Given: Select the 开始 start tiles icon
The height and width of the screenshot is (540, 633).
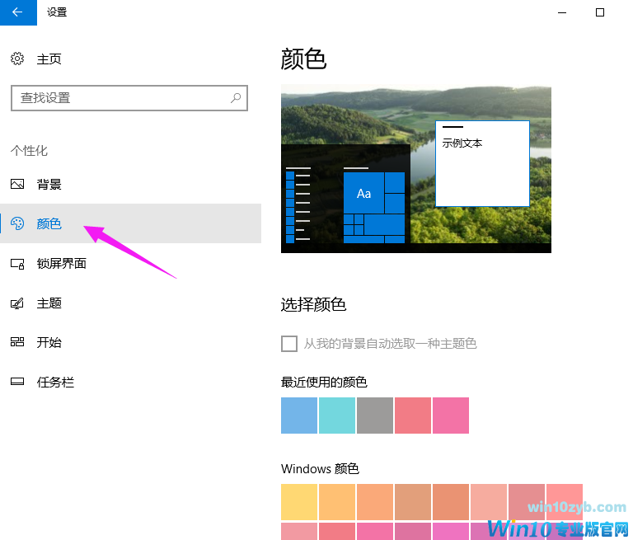Looking at the screenshot, I should coord(17,342).
